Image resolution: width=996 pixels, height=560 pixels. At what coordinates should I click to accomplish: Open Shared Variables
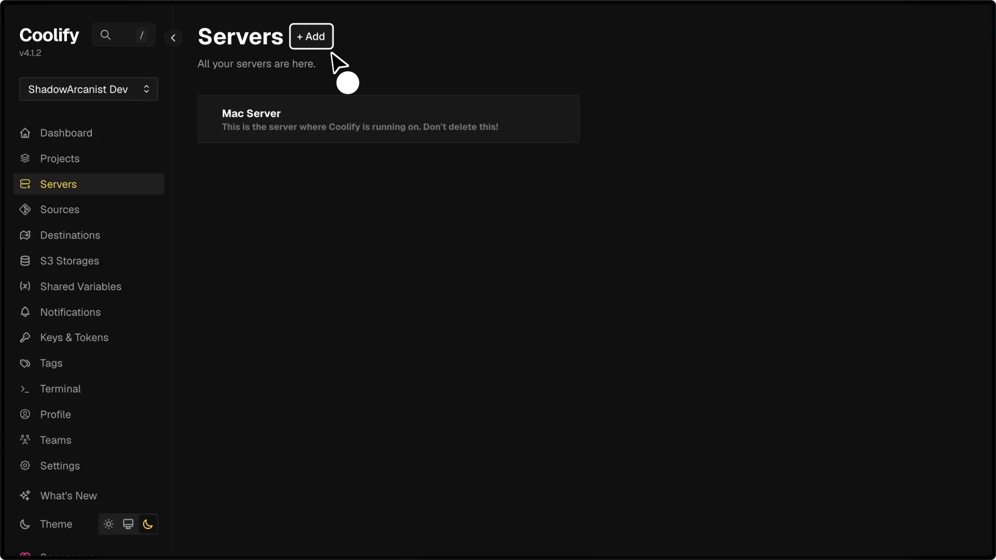89,286
